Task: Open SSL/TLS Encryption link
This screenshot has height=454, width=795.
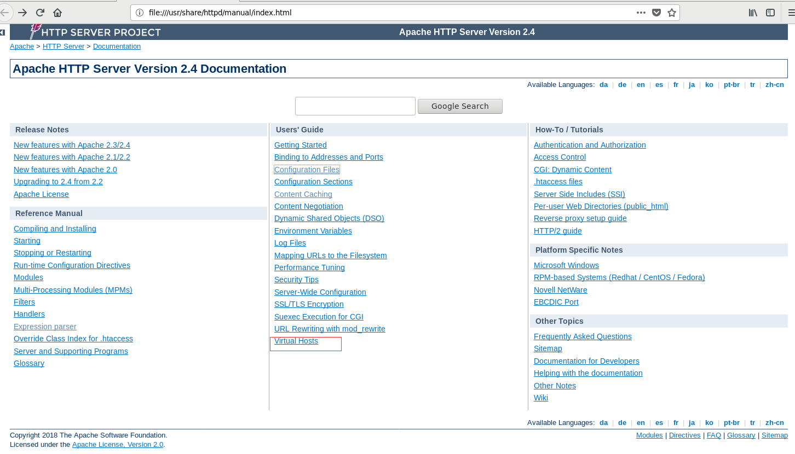Action: [x=309, y=304]
